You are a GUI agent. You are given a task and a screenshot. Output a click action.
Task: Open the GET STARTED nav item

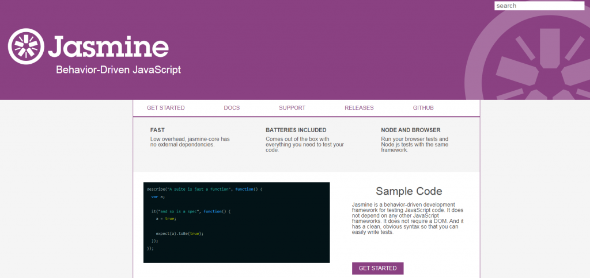(x=165, y=107)
